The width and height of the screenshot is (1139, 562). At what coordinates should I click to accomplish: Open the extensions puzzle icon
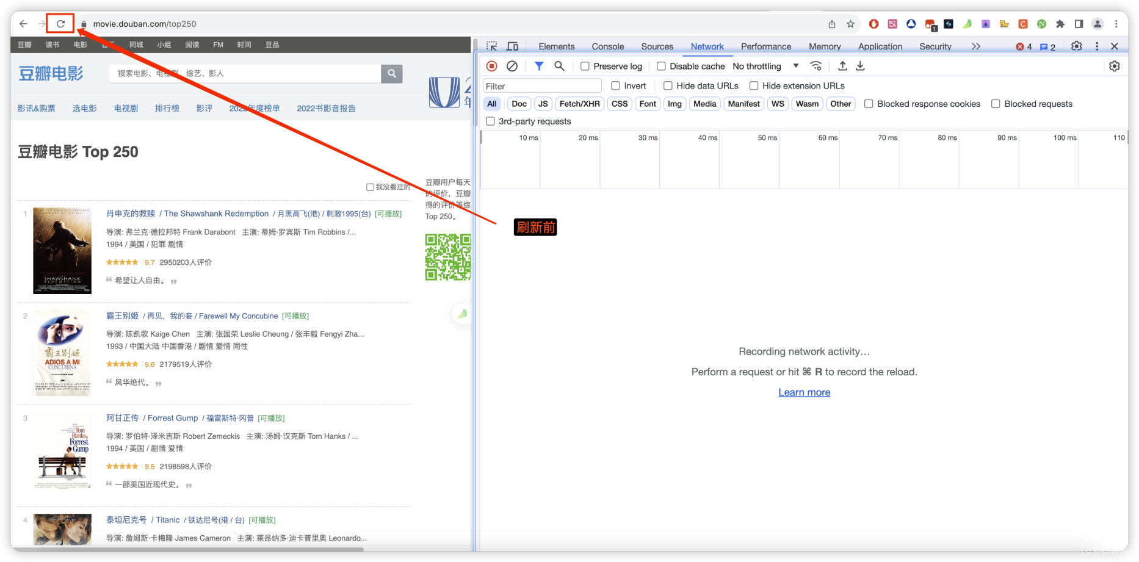pos(1060,24)
